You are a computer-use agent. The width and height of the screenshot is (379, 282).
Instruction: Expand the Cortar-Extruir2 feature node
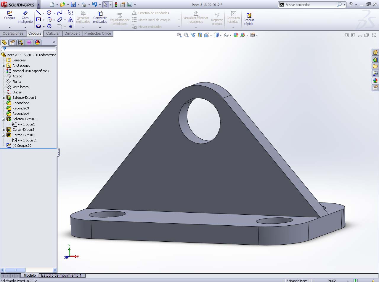[3, 130]
